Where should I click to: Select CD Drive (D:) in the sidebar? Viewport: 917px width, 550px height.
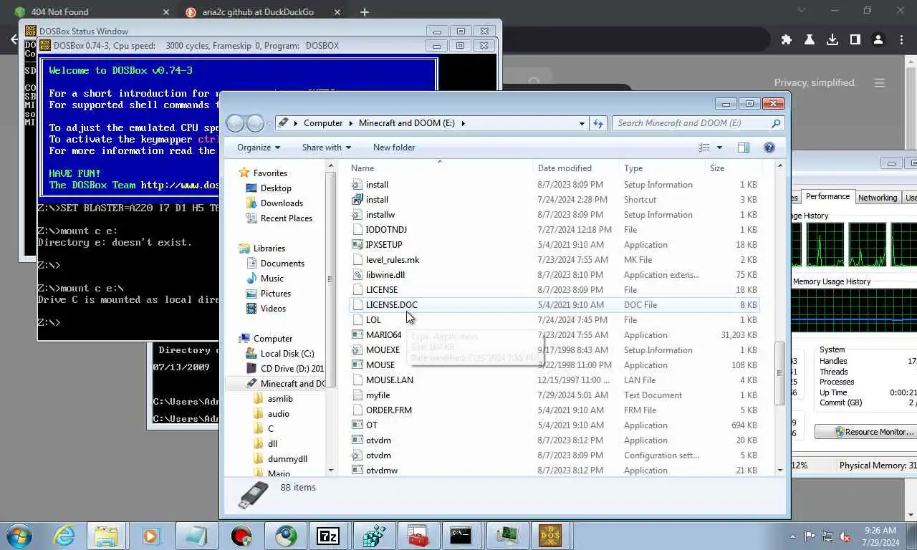click(x=285, y=369)
